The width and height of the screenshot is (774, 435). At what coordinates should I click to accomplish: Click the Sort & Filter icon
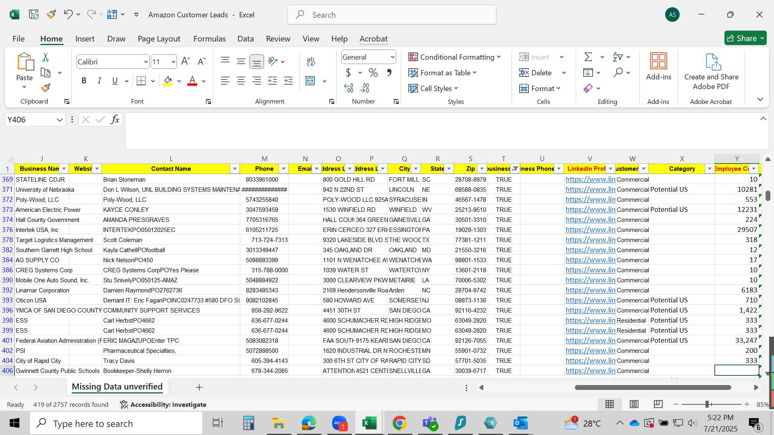click(x=618, y=57)
